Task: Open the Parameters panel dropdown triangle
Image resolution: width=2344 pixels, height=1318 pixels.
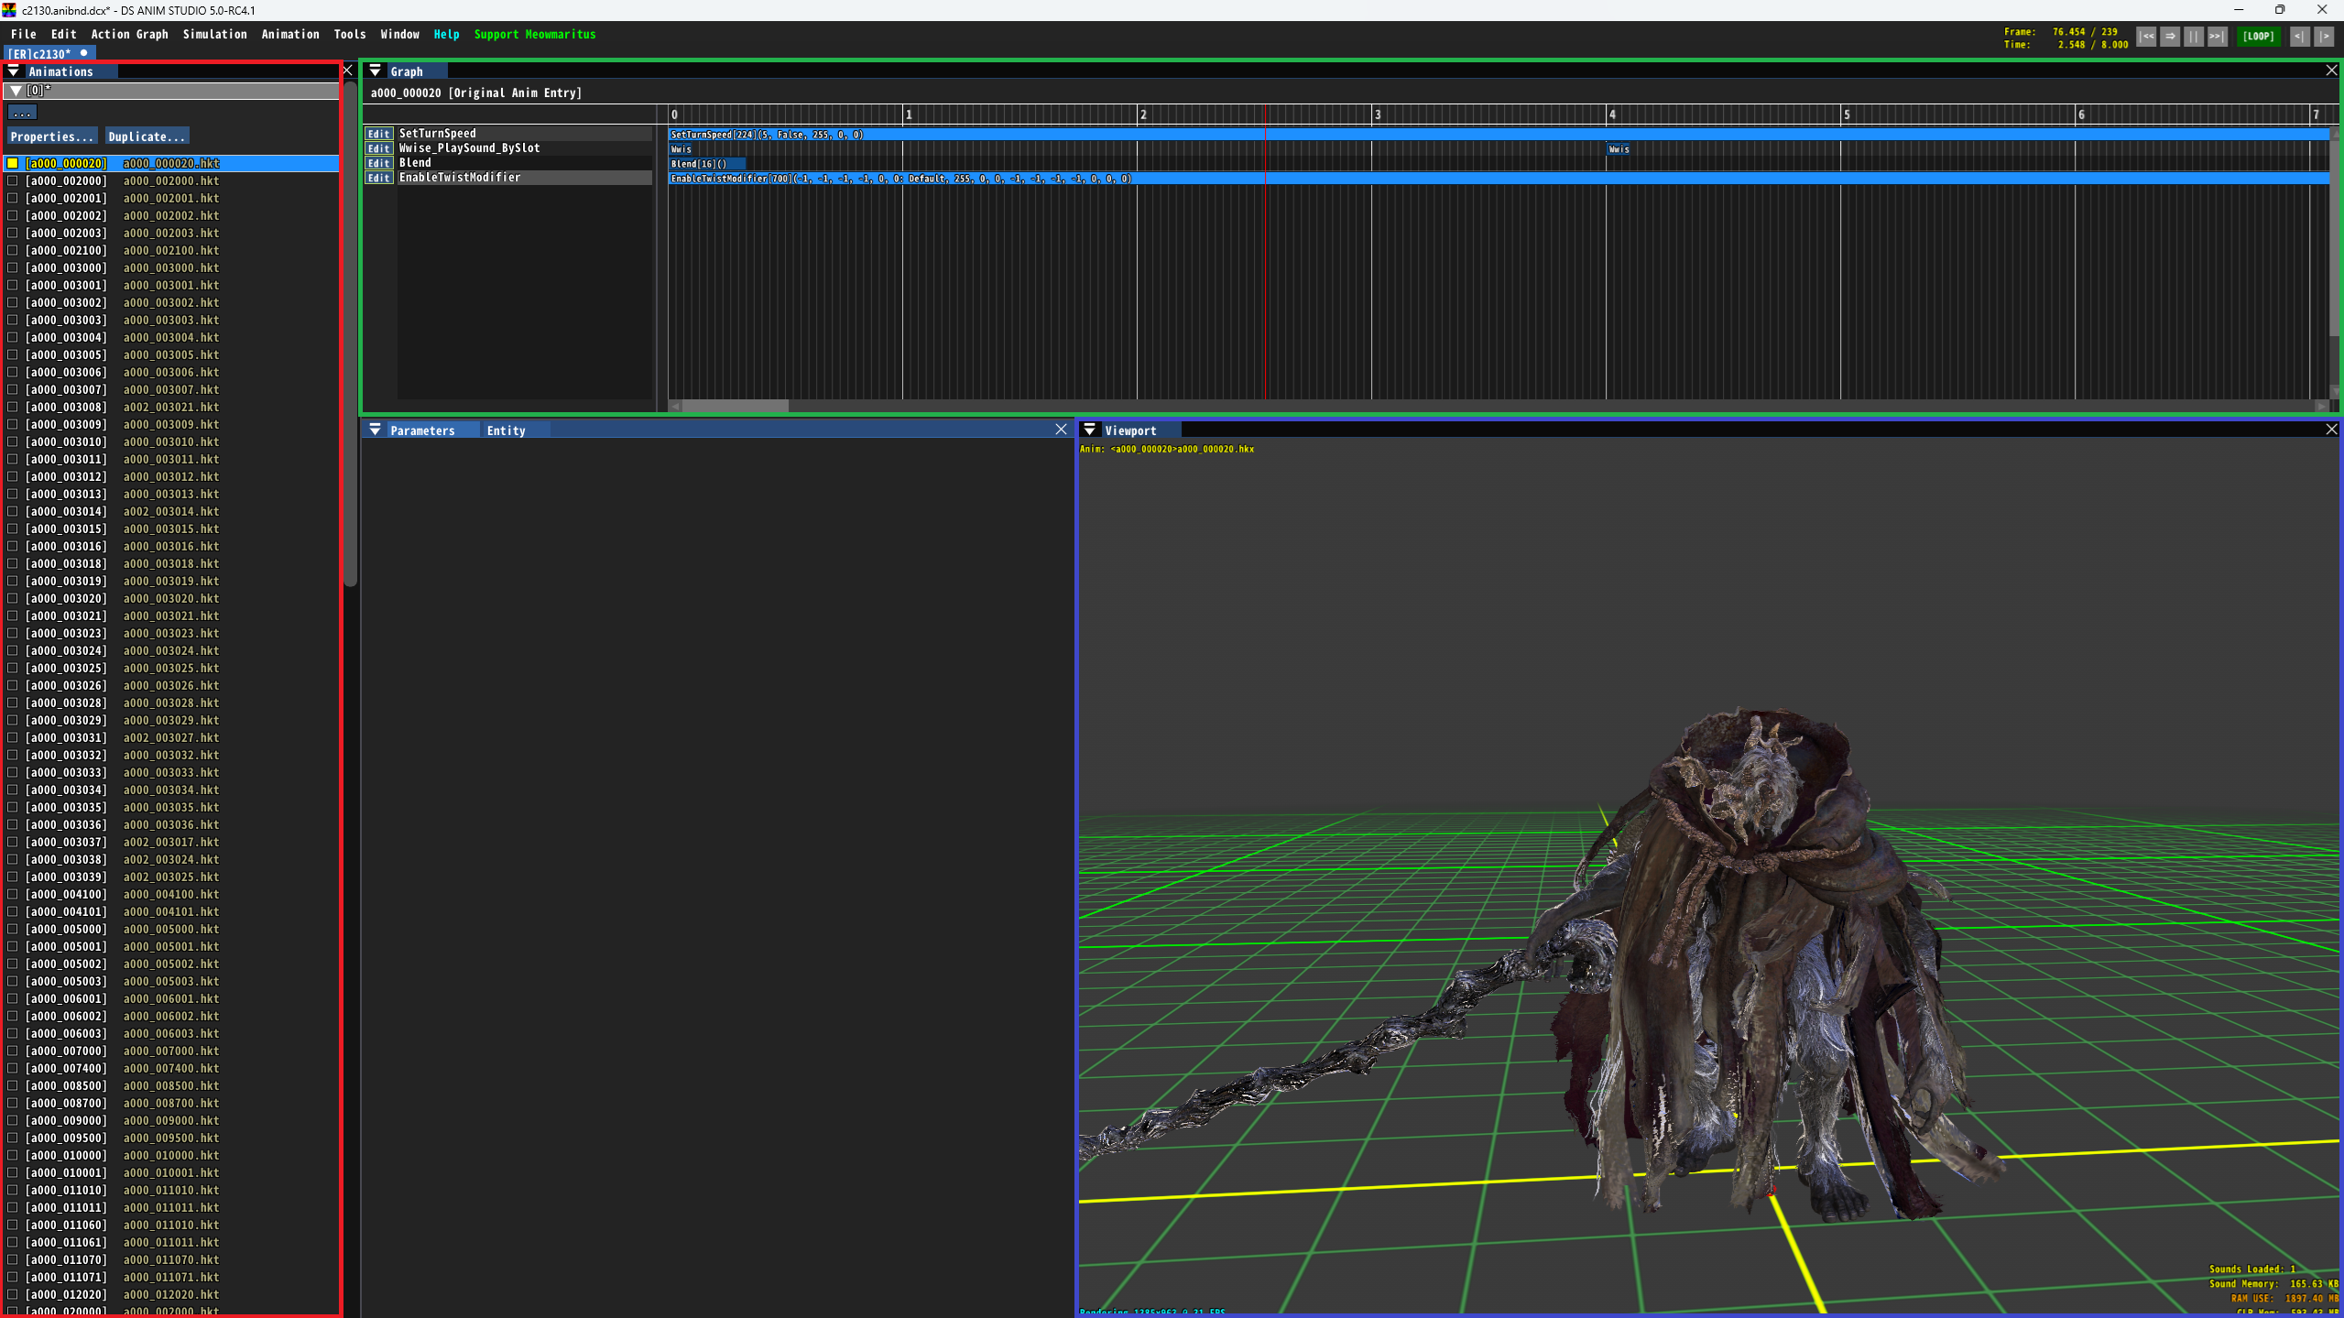Action: coord(375,430)
